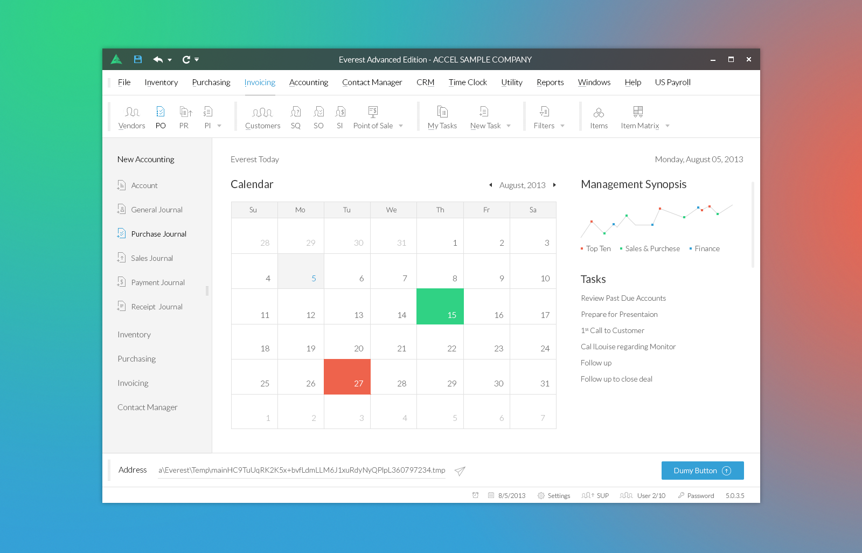Click Sales & Purchese chart legend
The height and width of the screenshot is (553, 862).
point(650,248)
